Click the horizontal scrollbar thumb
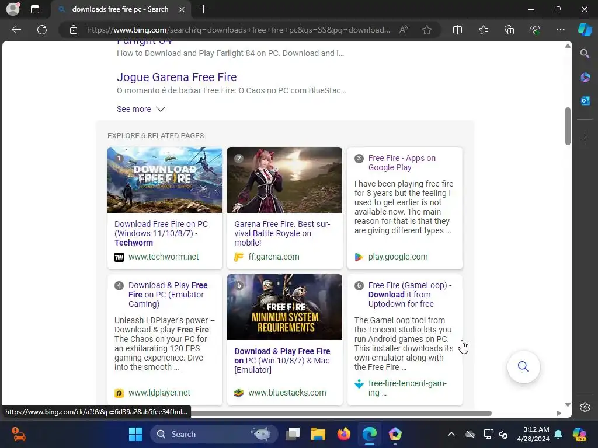Viewport: 598px width, 448px height. pyautogui.click(x=341, y=414)
